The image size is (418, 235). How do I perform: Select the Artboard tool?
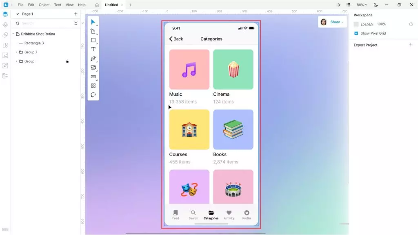(93, 31)
